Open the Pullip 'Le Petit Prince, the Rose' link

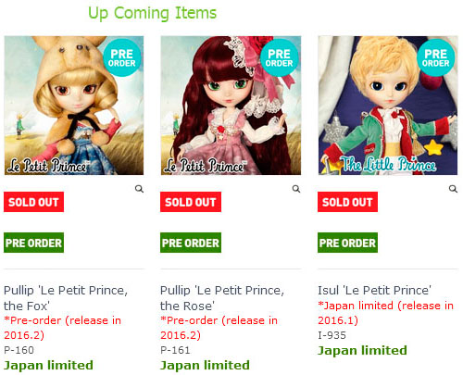(222, 298)
